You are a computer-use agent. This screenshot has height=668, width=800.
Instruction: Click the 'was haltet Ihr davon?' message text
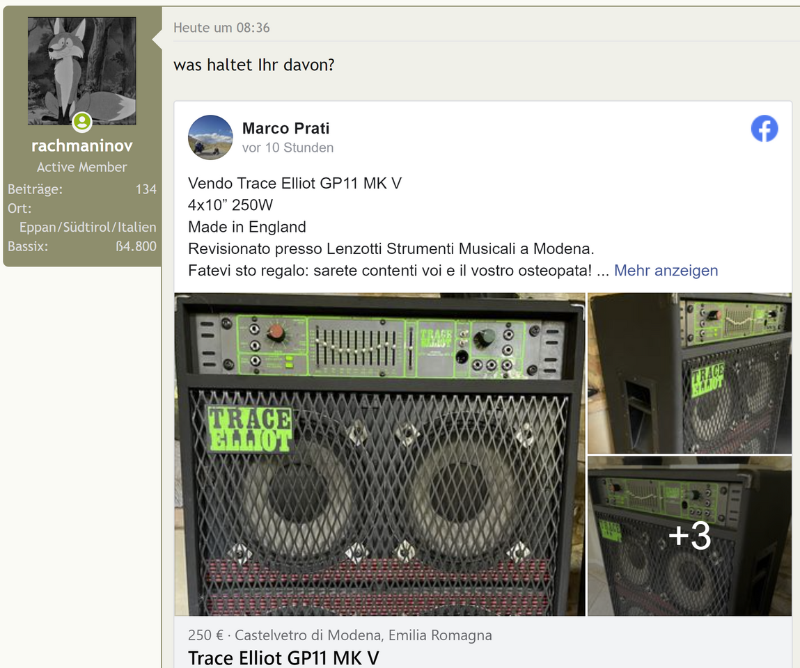pyautogui.click(x=254, y=65)
